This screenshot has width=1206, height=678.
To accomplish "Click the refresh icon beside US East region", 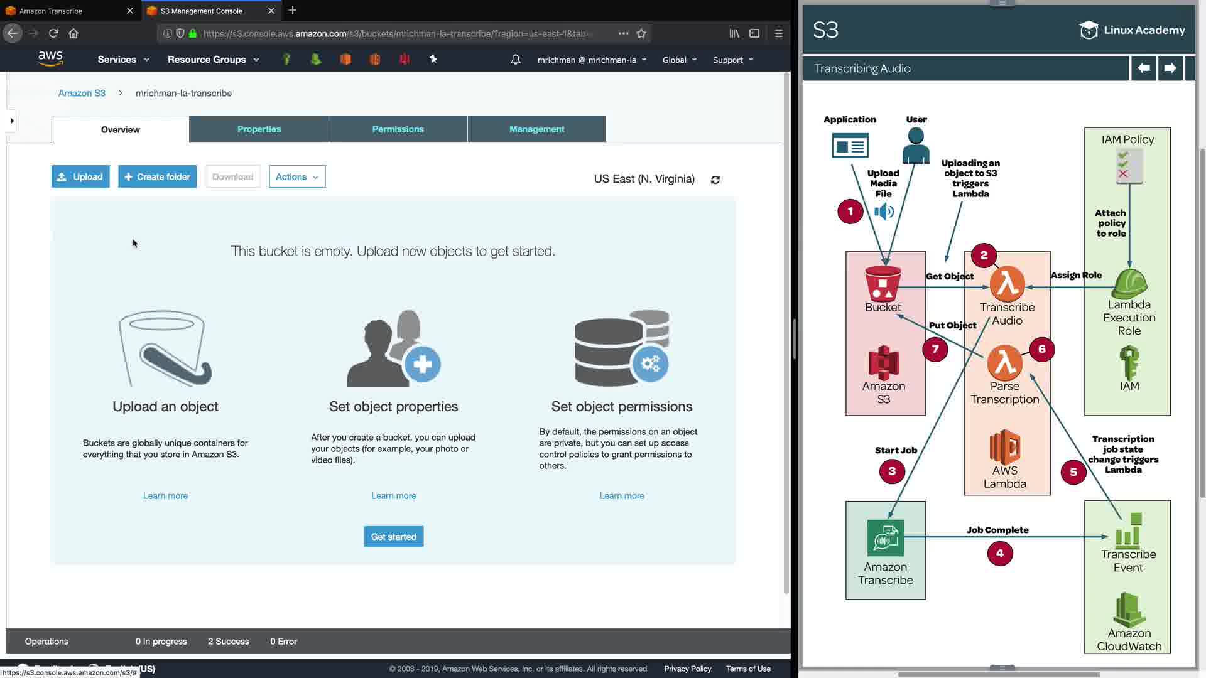I will (715, 180).
